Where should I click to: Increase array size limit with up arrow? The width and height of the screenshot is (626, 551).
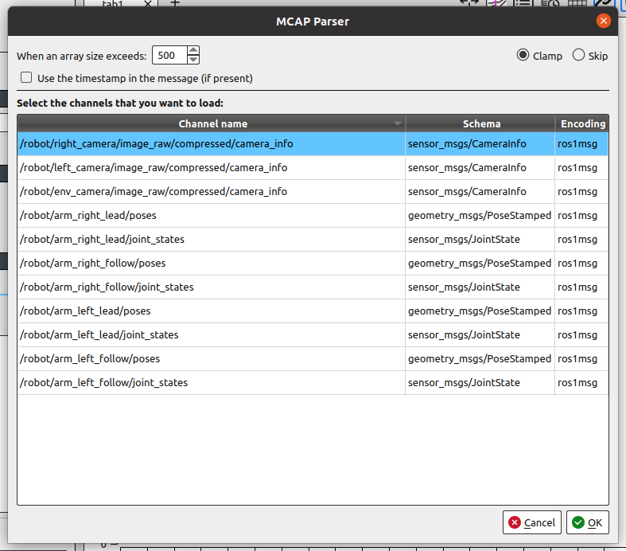click(x=193, y=51)
